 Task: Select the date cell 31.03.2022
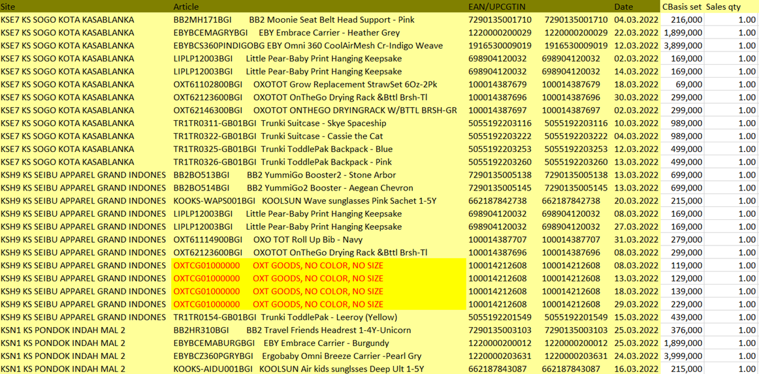[x=636, y=240]
